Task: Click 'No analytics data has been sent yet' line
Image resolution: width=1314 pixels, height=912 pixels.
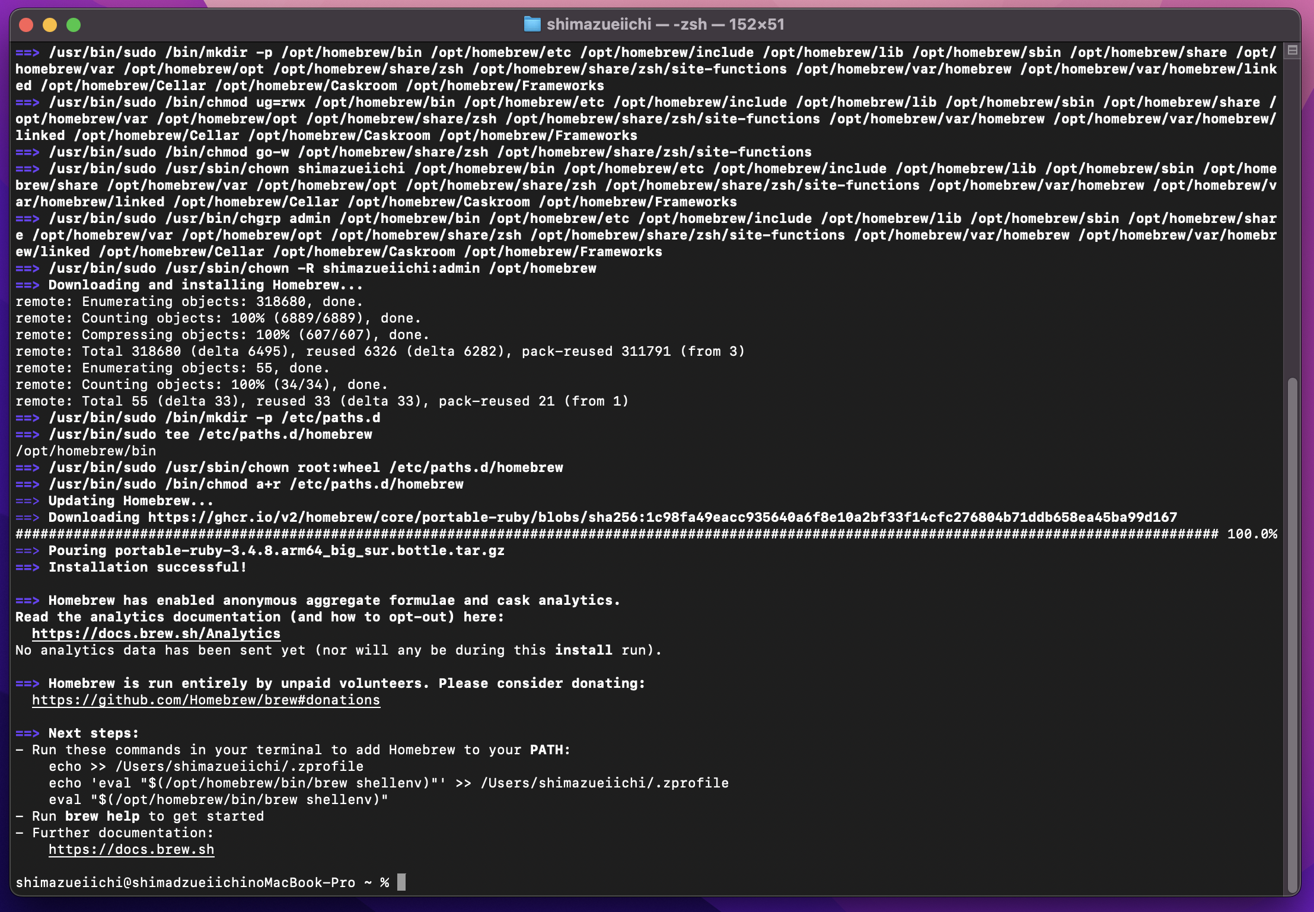Action: pyautogui.click(x=339, y=650)
